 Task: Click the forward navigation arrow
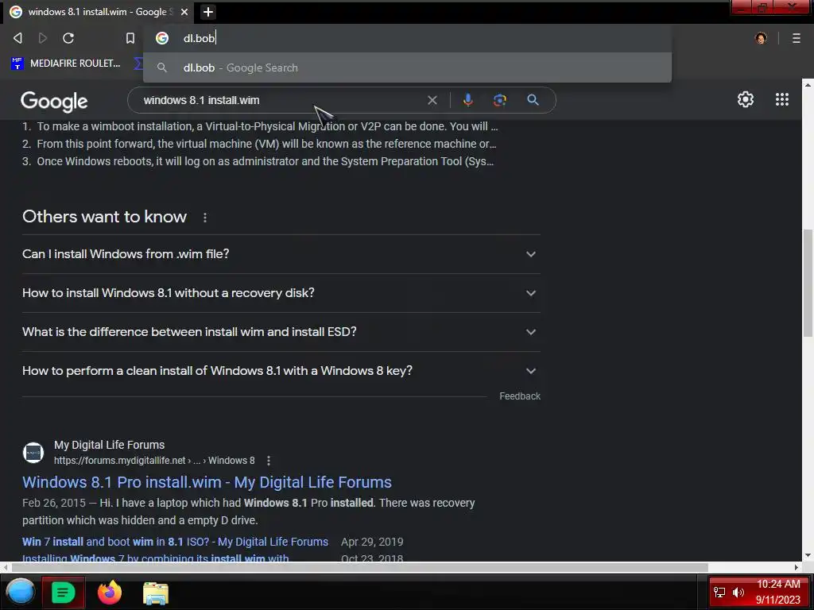(x=43, y=38)
